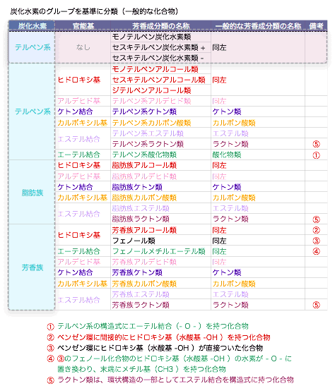Click circled 5 beside 芳香族ラクトン類

point(316,305)
